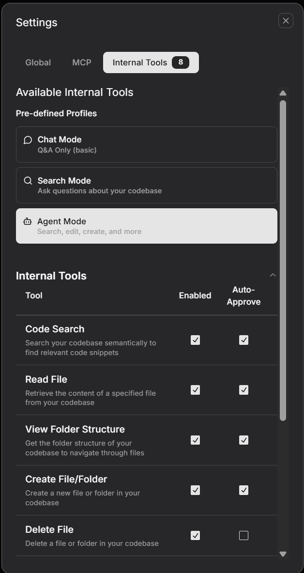The image size is (304, 573).
Task: Click the magnifier icon in Search Mode
Action: [28, 181]
